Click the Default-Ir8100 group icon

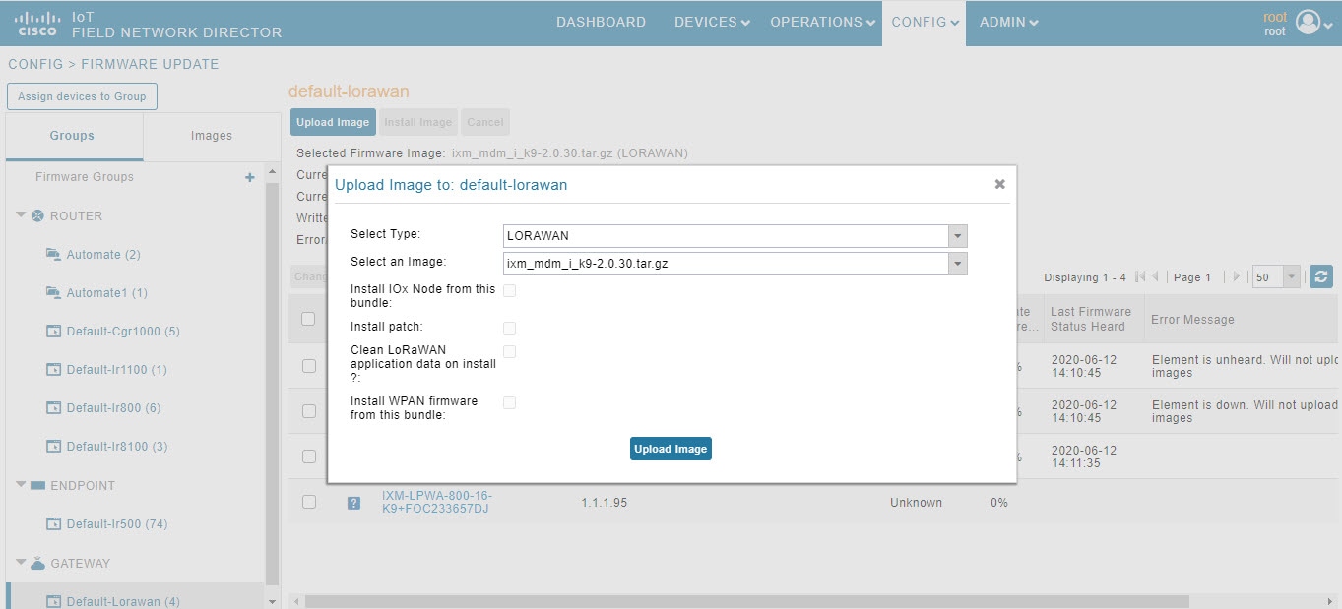[x=54, y=447]
